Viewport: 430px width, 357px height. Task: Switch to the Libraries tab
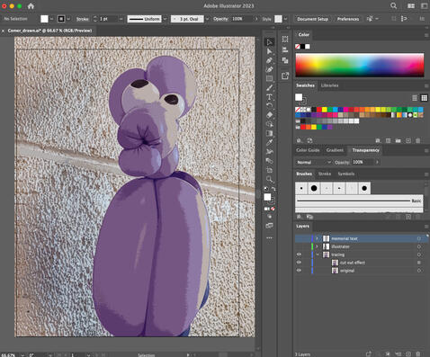coord(329,85)
